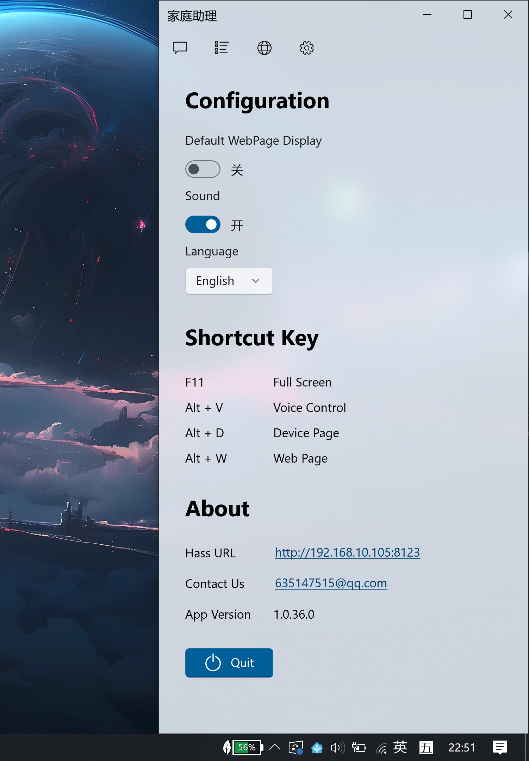This screenshot has height=761, width=529.
Task: Maximize the 家庭助理 window
Action: [468, 14]
